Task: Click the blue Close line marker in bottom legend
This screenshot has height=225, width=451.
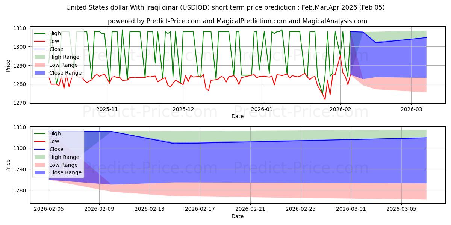Action: click(x=41, y=149)
